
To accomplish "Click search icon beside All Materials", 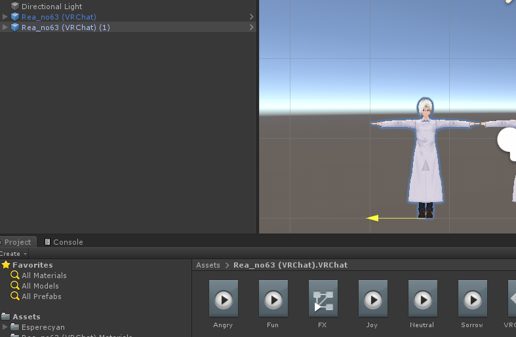I will [x=15, y=275].
